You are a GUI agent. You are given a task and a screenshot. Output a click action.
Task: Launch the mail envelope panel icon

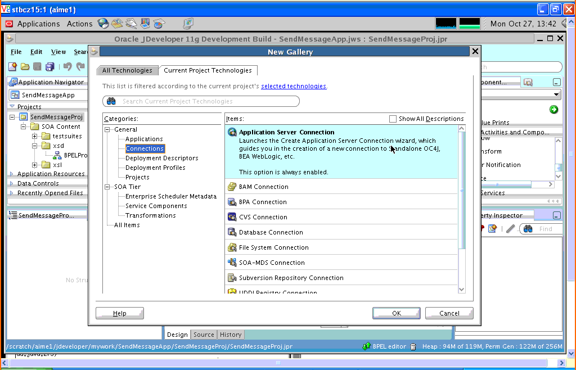pyautogui.click(x=117, y=24)
